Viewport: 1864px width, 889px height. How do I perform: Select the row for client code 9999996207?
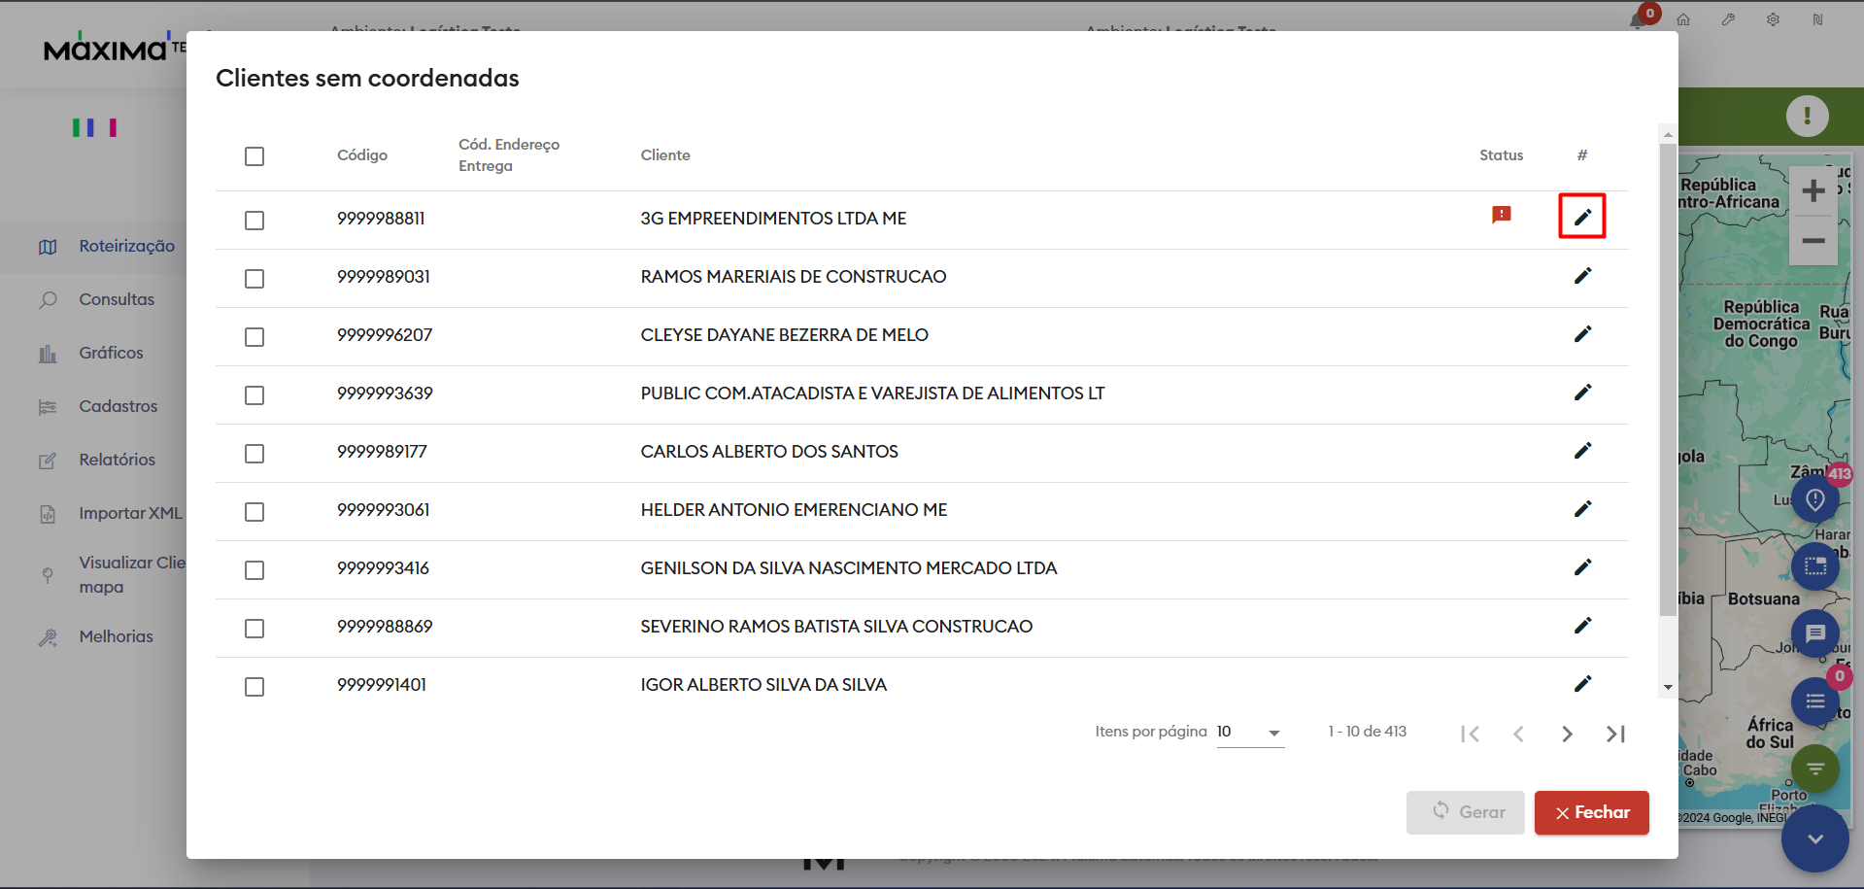pos(254,337)
